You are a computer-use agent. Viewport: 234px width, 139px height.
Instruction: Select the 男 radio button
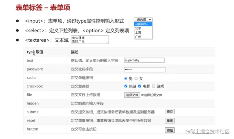pos(126,78)
